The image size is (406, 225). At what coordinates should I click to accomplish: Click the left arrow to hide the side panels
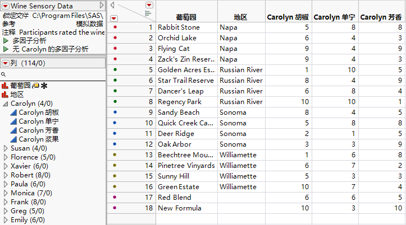click(x=112, y=5)
